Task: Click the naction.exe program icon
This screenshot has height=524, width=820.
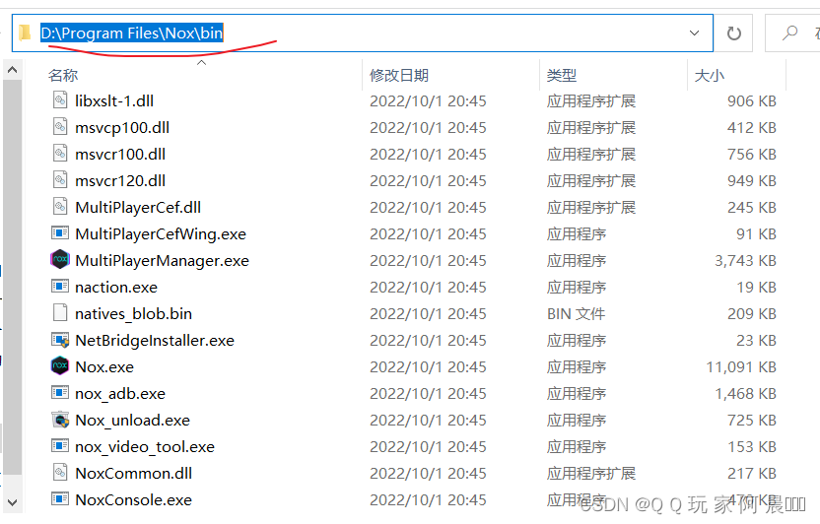Action: click(60, 287)
